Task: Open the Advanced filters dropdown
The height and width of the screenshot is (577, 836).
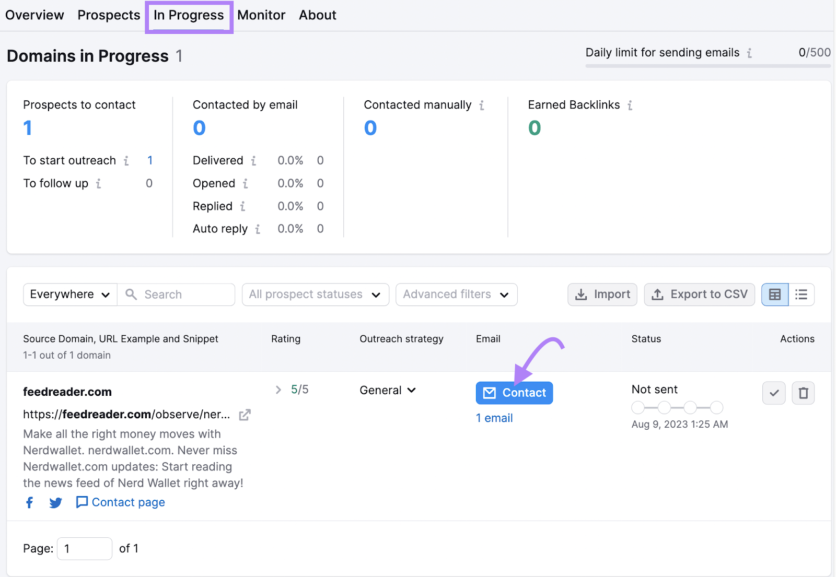Action: tap(456, 294)
